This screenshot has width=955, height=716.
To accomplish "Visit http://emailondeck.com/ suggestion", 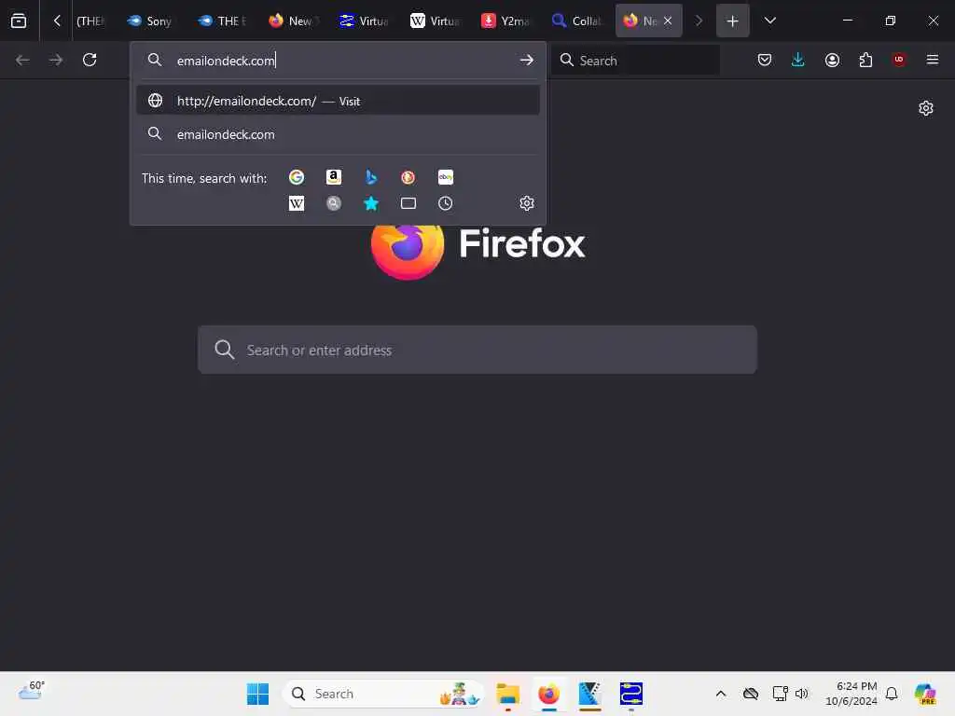I will (x=338, y=101).
